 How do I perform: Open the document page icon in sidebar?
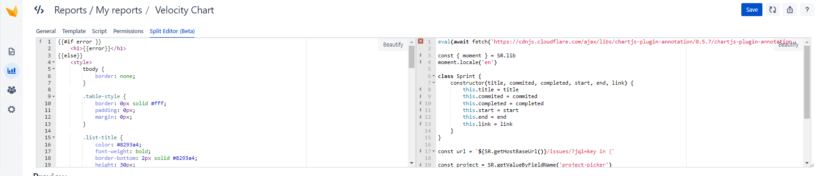point(12,52)
